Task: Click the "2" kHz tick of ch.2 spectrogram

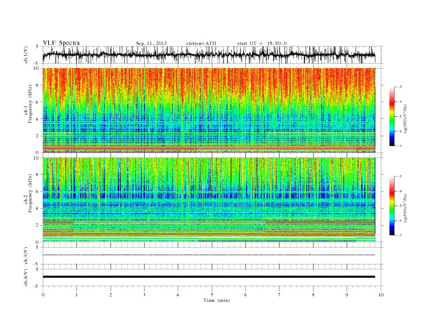Action: [37, 226]
